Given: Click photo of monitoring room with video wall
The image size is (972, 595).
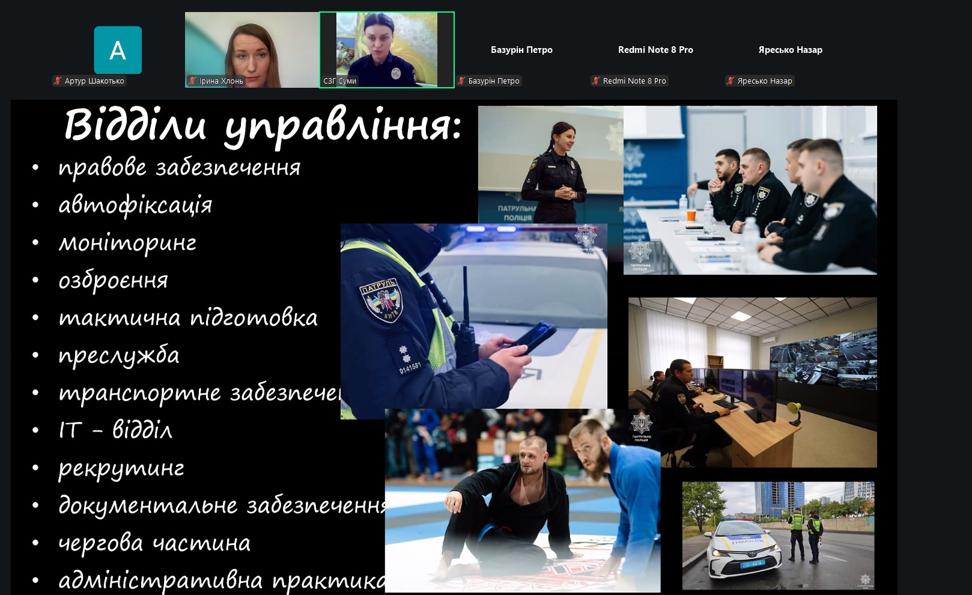Looking at the screenshot, I should point(752,382).
